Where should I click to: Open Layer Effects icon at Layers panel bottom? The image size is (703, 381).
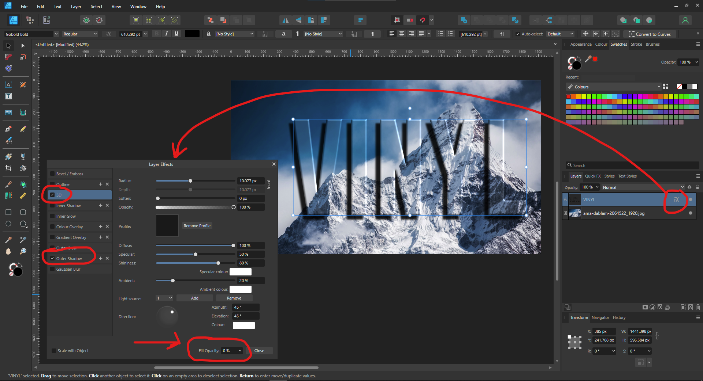tap(660, 307)
